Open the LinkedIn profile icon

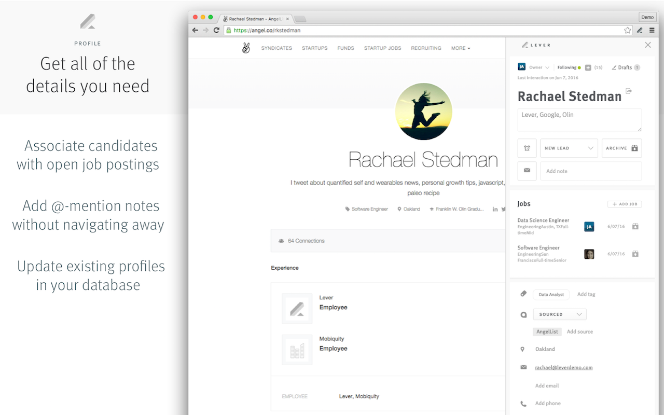click(x=495, y=209)
